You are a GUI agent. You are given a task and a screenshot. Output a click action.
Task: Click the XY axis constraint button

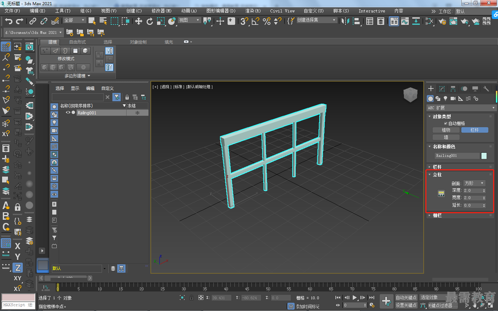click(18, 278)
